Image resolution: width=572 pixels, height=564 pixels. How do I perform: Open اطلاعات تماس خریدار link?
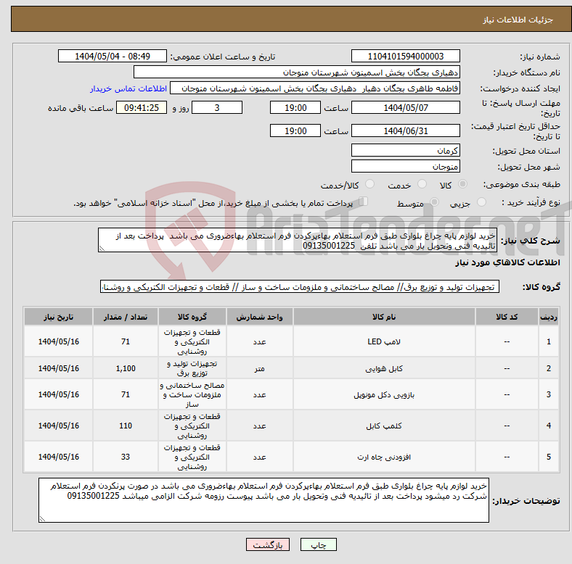click(128, 88)
